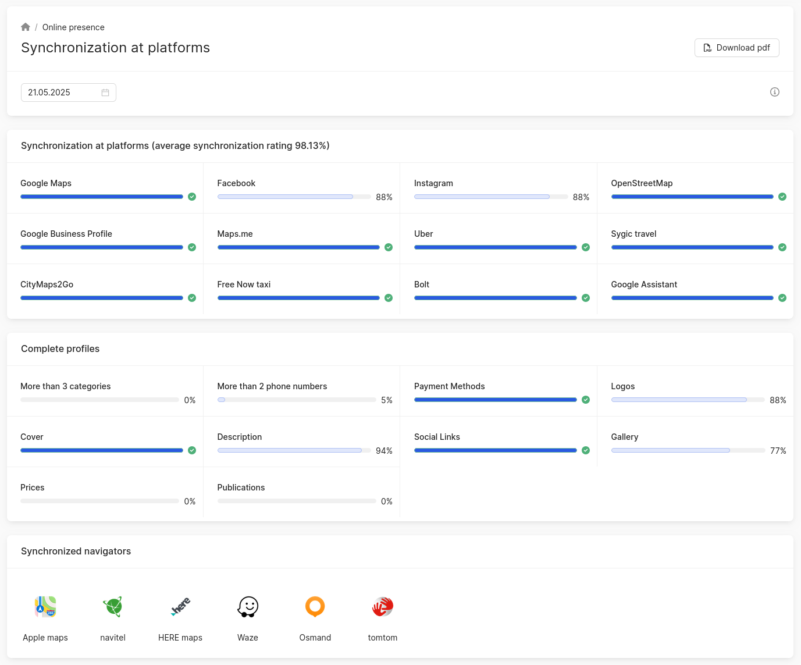The image size is (801, 665).
Task: Click the Description progress bar
Action: (x=294, y=450)
